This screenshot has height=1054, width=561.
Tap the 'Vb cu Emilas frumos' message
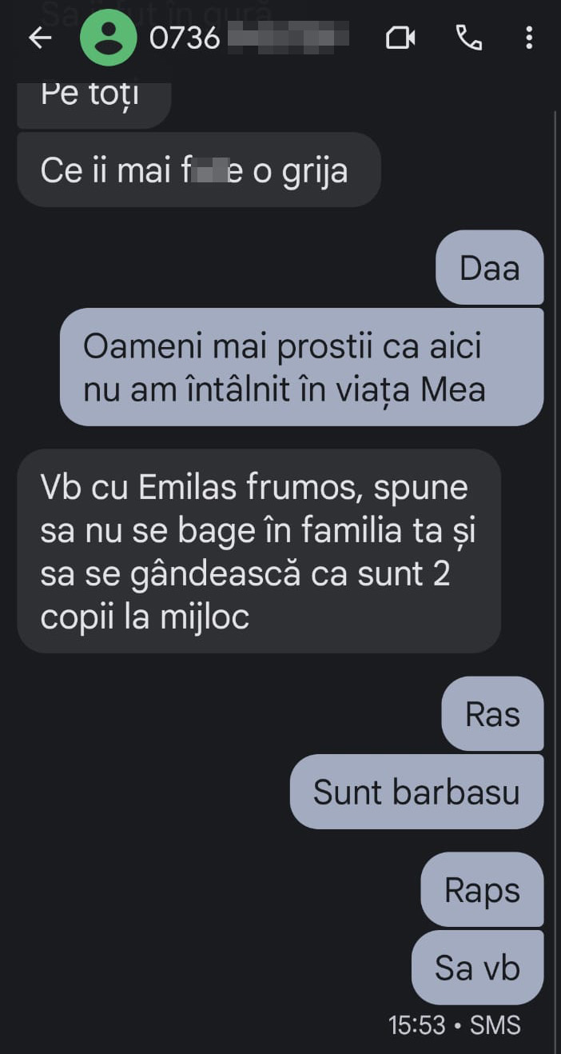(x=259, y=551)
